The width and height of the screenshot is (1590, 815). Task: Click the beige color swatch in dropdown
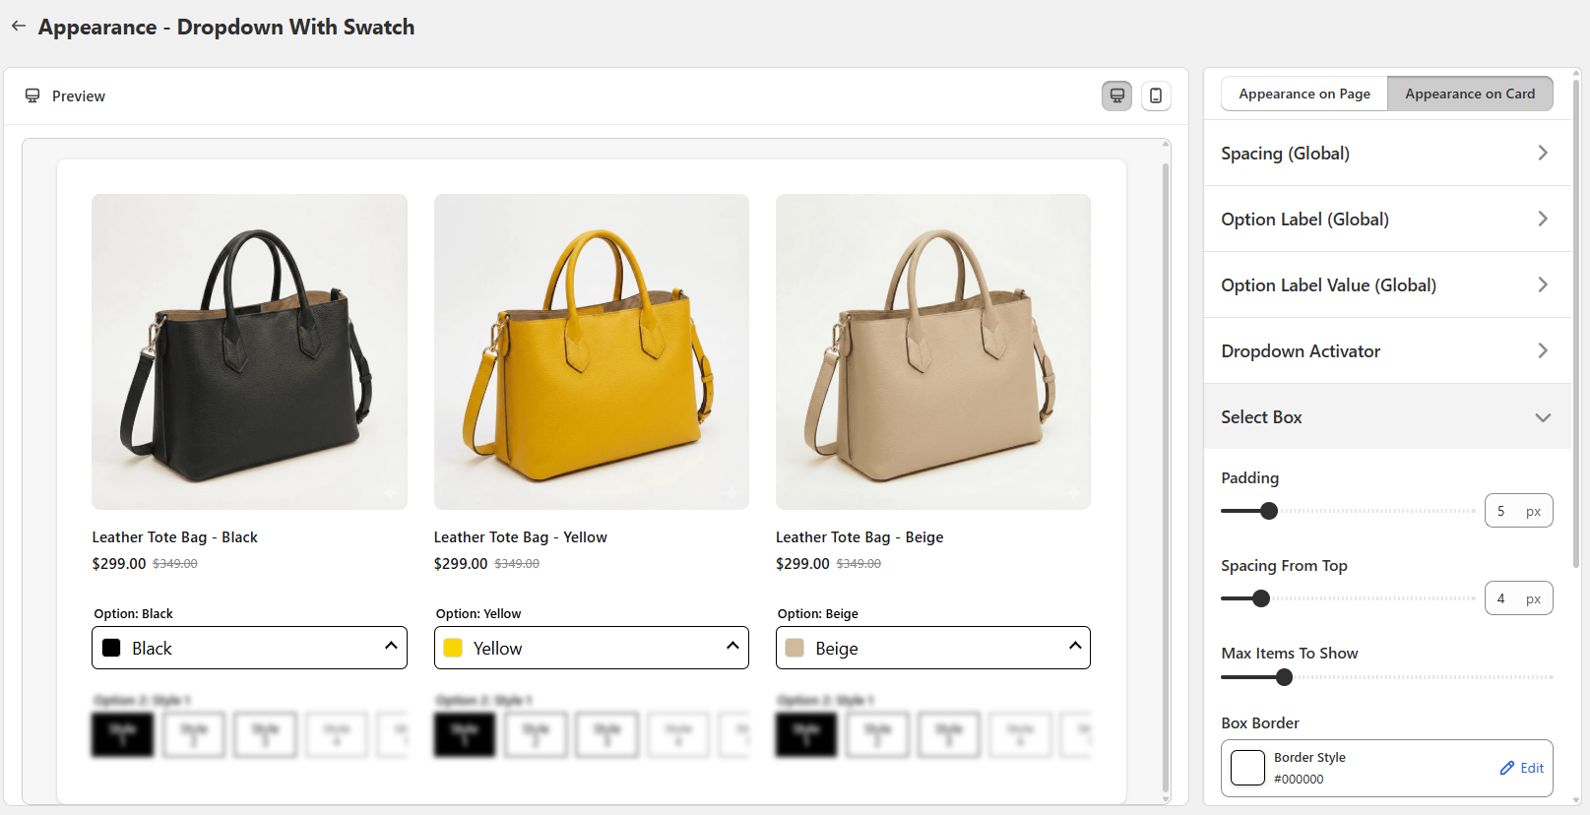click(x=795, y=648)
